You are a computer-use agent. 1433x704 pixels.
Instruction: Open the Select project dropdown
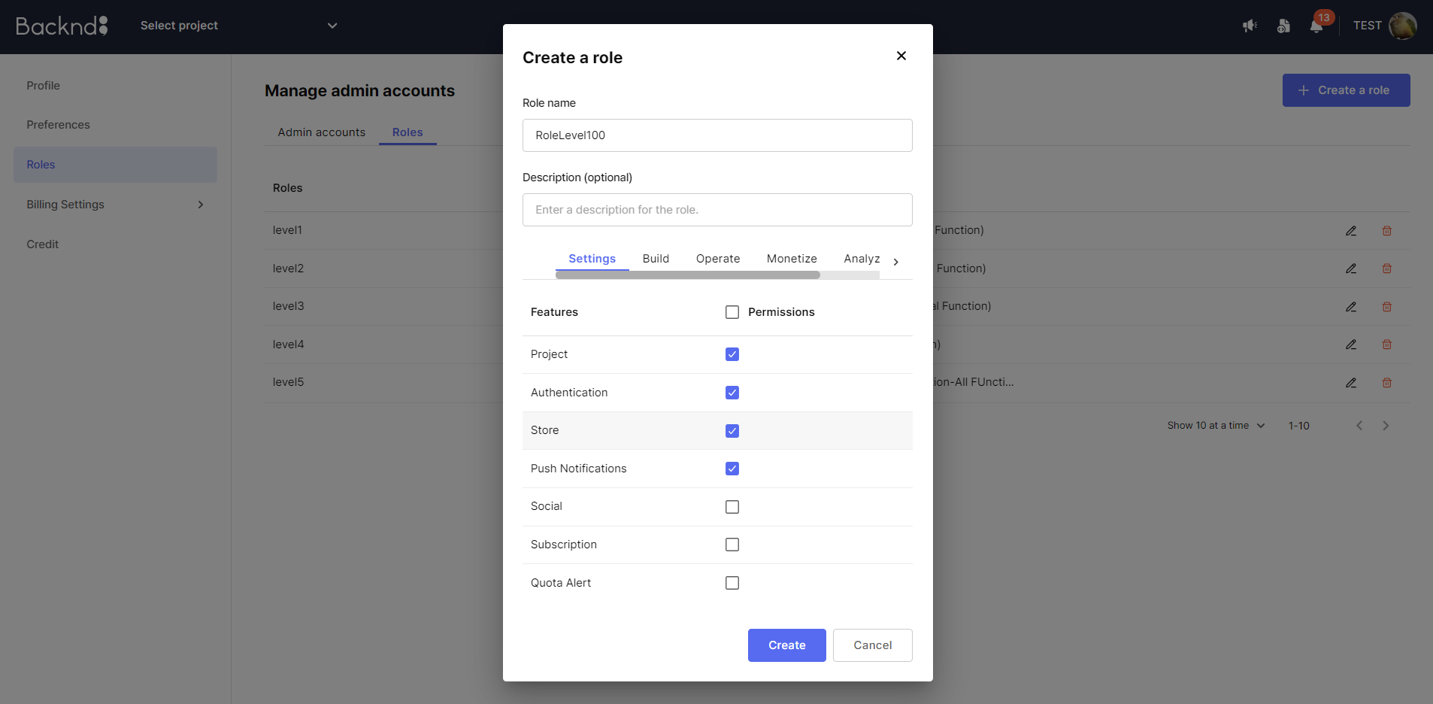coord(238,26)
